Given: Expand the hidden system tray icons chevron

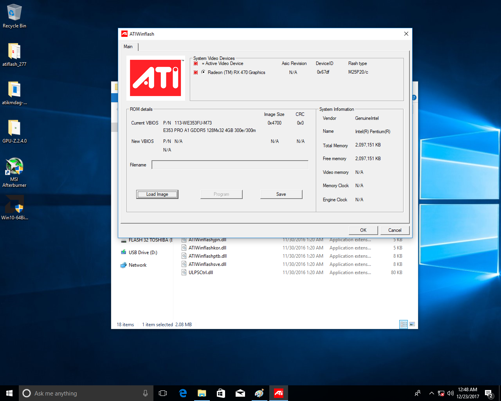Looking at the screenshot, I should coord(431,393).
